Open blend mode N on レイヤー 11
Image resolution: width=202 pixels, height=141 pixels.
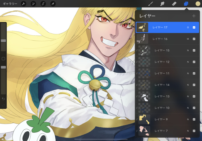pyautogui.click(x=188, y=73)
